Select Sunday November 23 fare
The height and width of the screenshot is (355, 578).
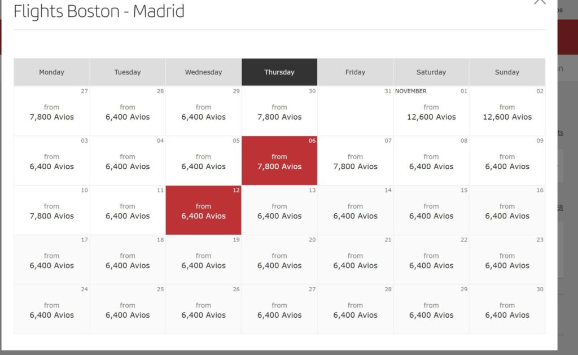(507, 260)
